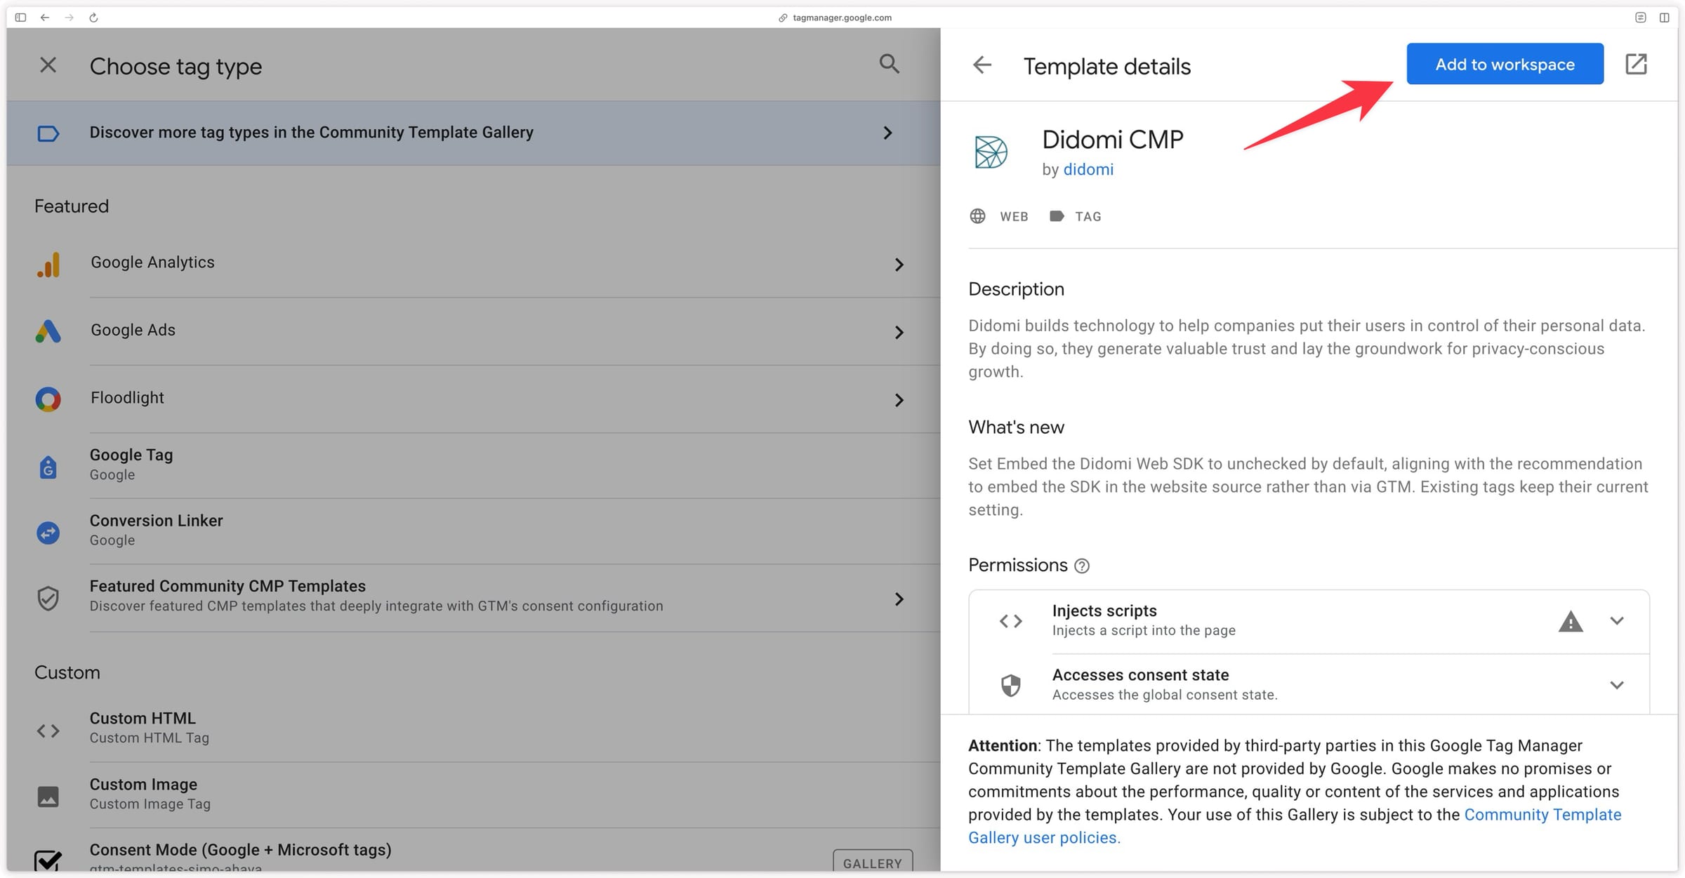Expand the Injects scripts permission
1685x878 pixels.
pyautogui.click(x=1617, y=621)
